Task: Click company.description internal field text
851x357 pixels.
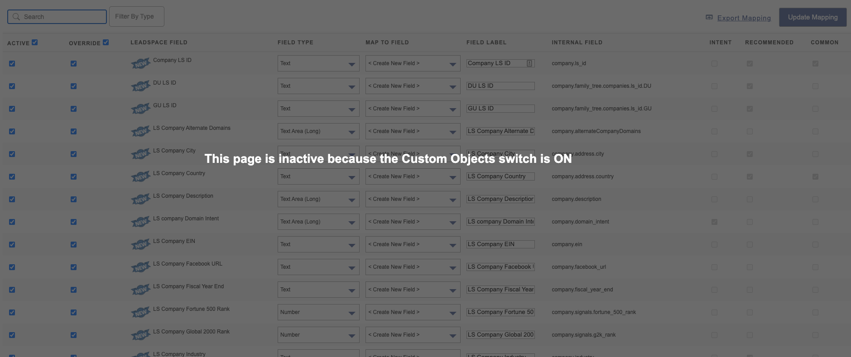Action: coord(577,199)
